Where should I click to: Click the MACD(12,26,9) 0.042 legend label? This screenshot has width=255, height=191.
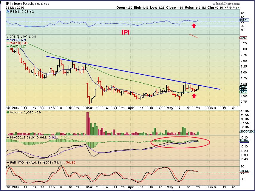point(28,138)
